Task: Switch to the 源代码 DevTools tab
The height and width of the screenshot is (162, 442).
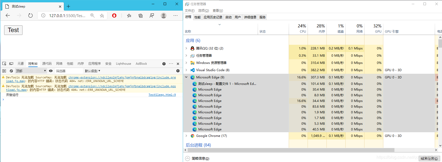Action: coord(47,64)
